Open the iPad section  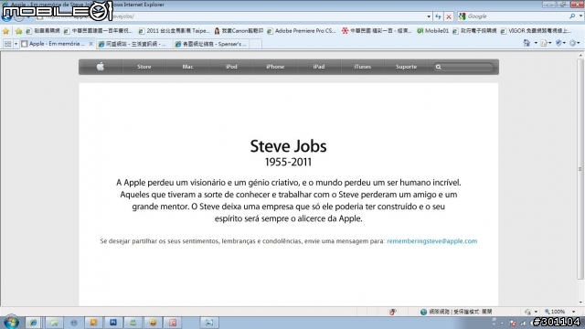[x=319, y=67]
